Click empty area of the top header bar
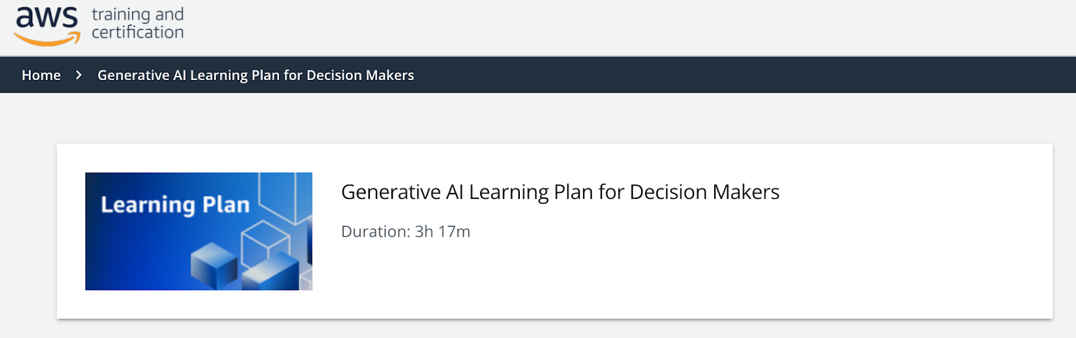Screen dimensions: 1076x338 coord(605,27)
